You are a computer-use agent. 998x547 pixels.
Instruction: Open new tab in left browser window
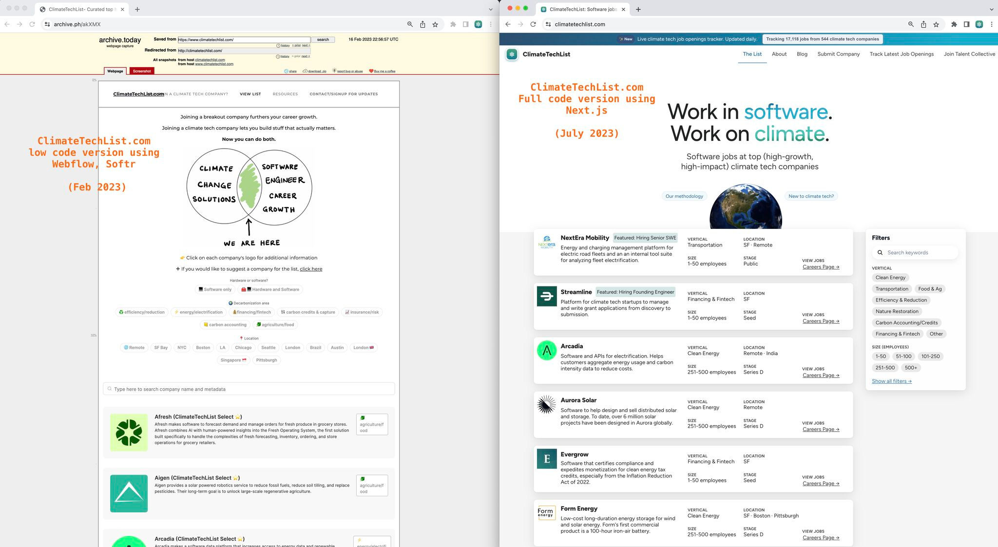click(137, 9)
